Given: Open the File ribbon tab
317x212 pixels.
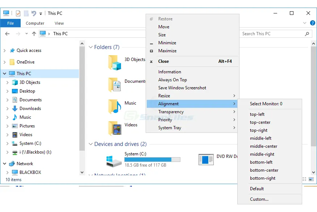Looking at the screenshot, I should [10, 23].
